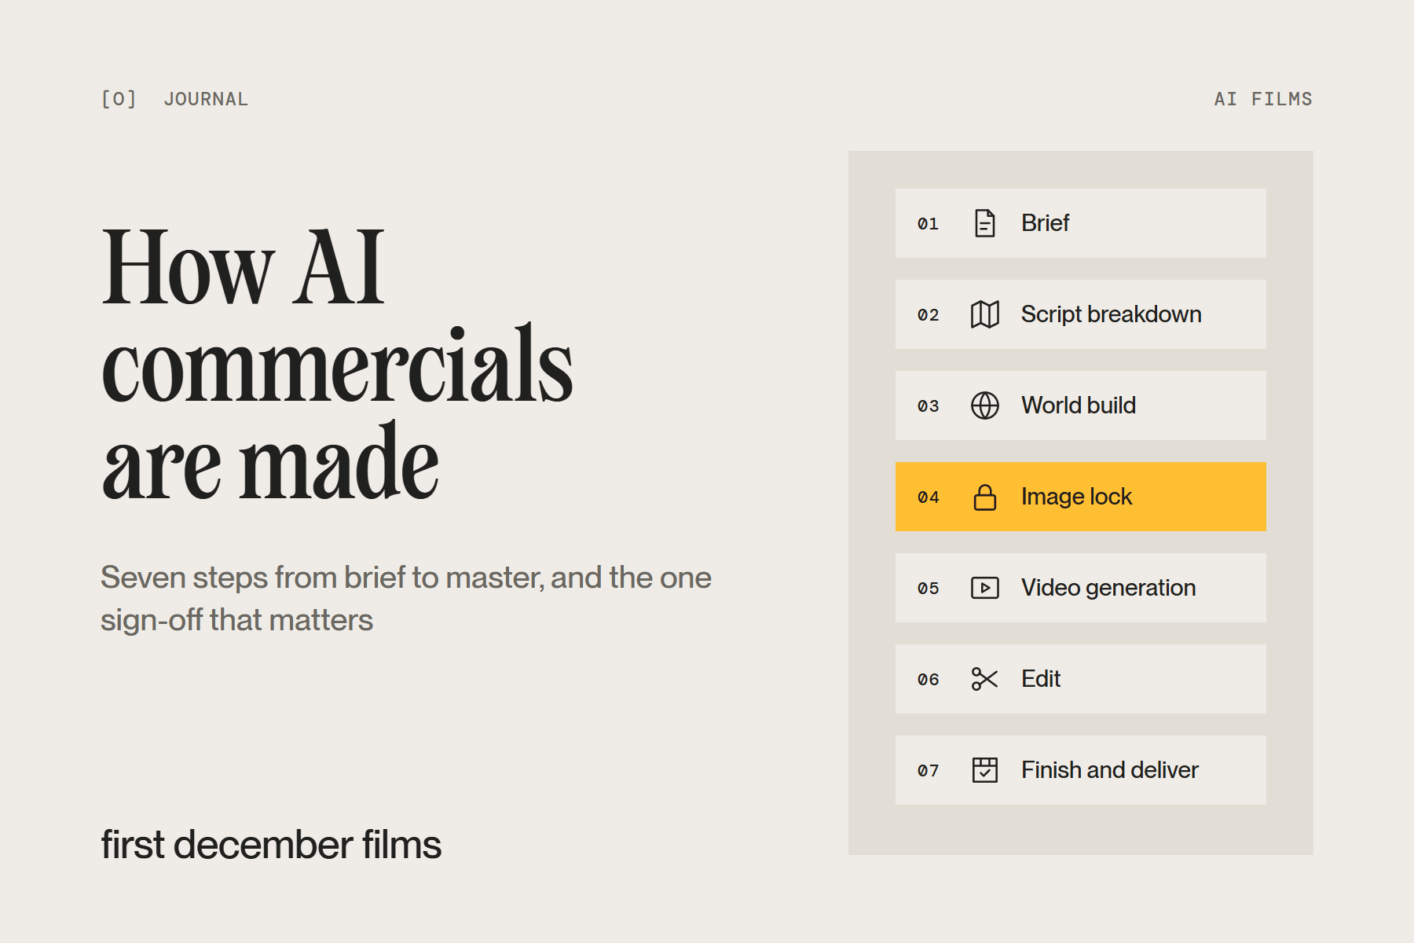Select the Script breakdown step label
Screen dimensions: 1414x943
pyautogui.click(x=1111, y=314)
